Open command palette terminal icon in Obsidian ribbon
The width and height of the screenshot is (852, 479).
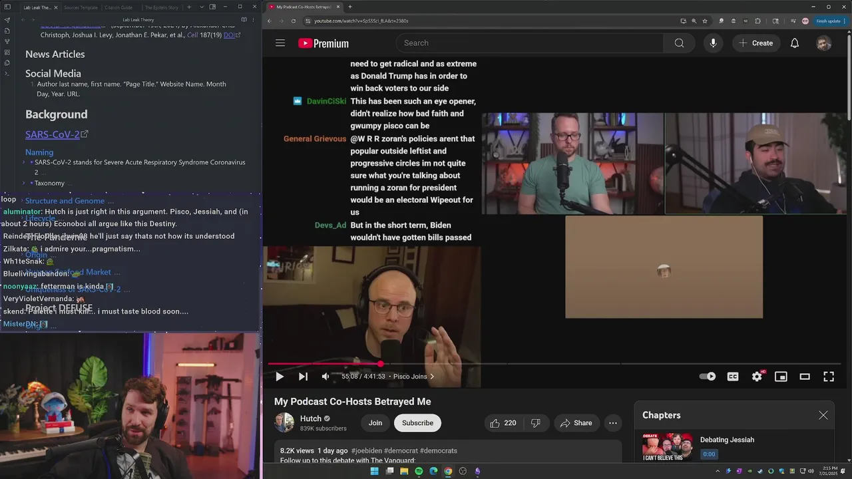point(7,73)
